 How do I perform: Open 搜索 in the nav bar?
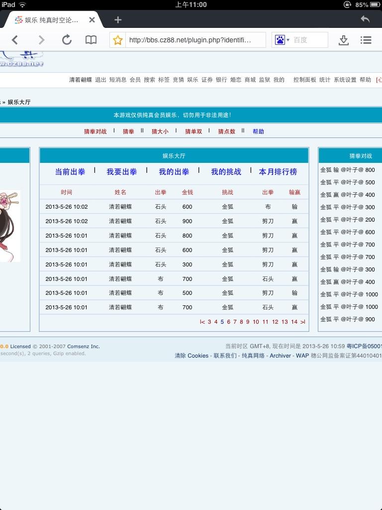[149, 80]
